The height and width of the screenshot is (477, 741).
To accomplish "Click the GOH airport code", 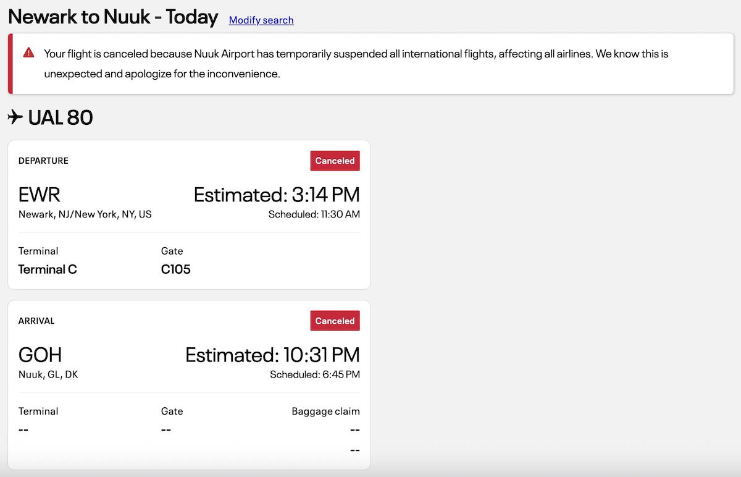I will pos(40,355).
